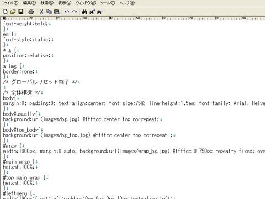Open the ヘルプ(H) menu
The image size is (265, 199).
(127, 3)
